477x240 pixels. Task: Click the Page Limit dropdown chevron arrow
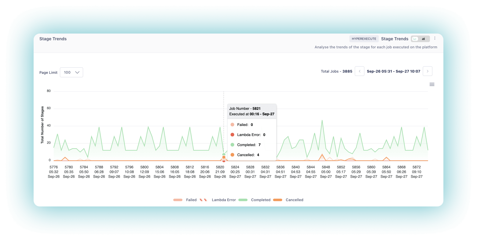click(77, 73)
